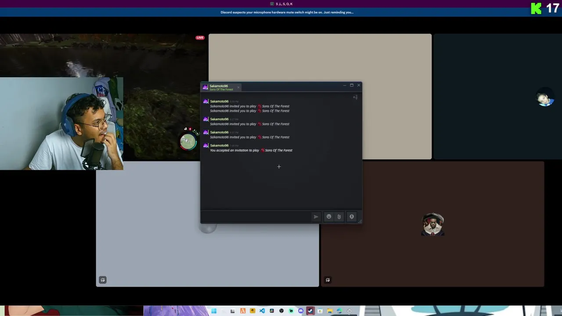This screenshot has width=562, height=316.
Task: Click the camera-off icon on the grey tile
Action: click(x=103, y=280)
